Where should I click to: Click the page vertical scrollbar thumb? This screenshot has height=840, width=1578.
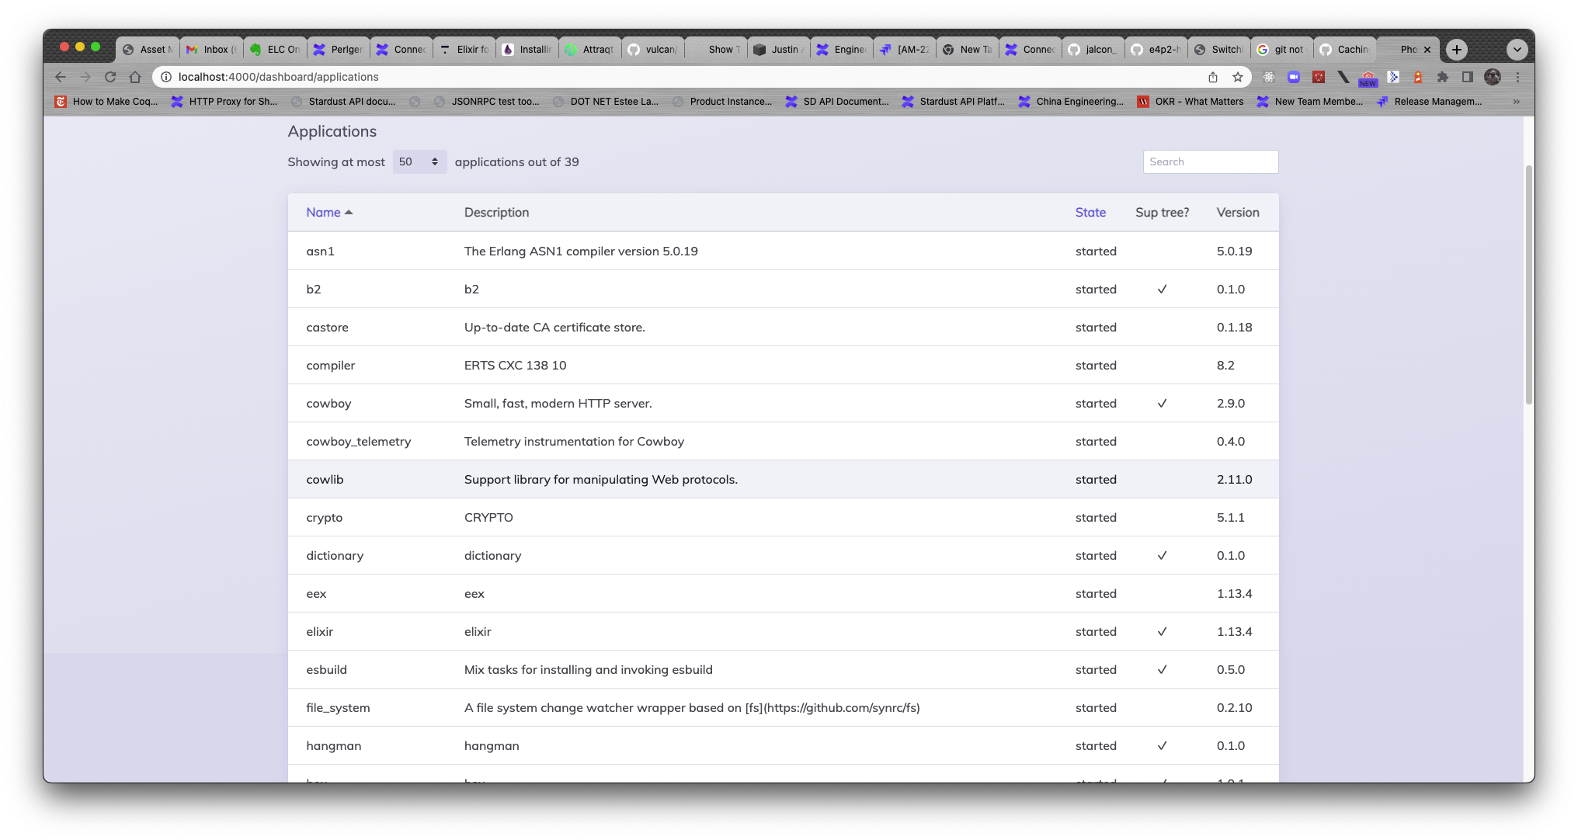click(x=1528, y=283)
